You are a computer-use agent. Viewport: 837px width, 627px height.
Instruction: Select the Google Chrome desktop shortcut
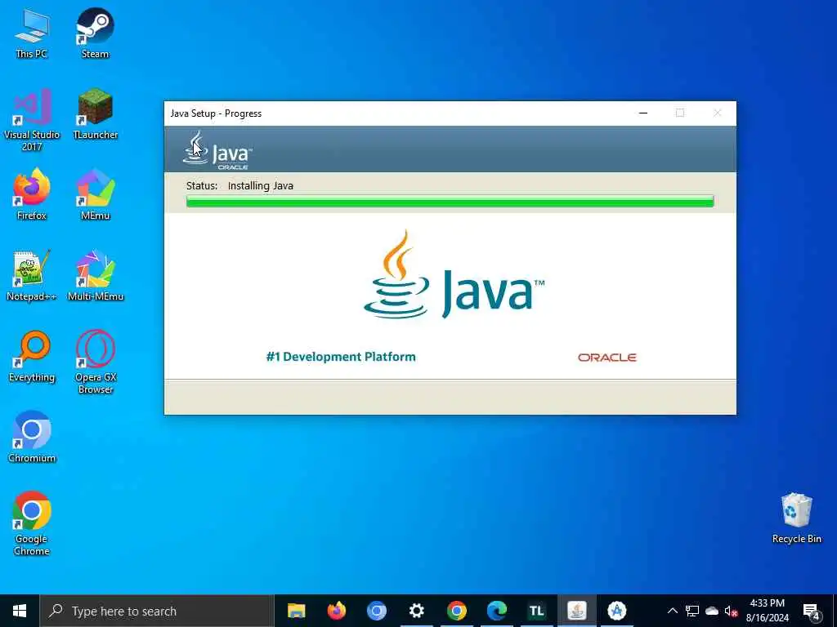pyautogui.click(x=32, y=524)
